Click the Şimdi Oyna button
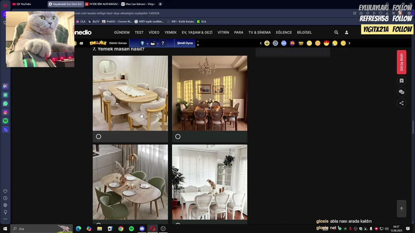 [x=185, y=43]
